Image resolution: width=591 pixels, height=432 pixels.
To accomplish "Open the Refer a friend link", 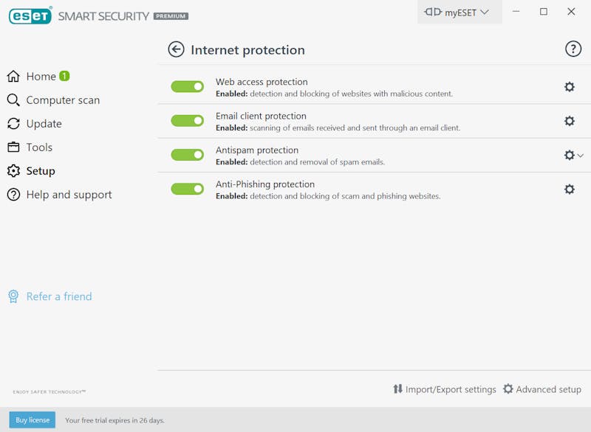I will pos(59,296).
